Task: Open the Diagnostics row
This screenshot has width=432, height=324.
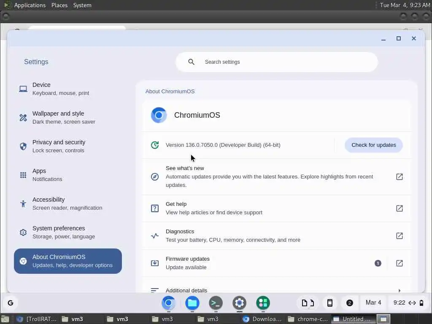Action: click(x=277, y=236)
